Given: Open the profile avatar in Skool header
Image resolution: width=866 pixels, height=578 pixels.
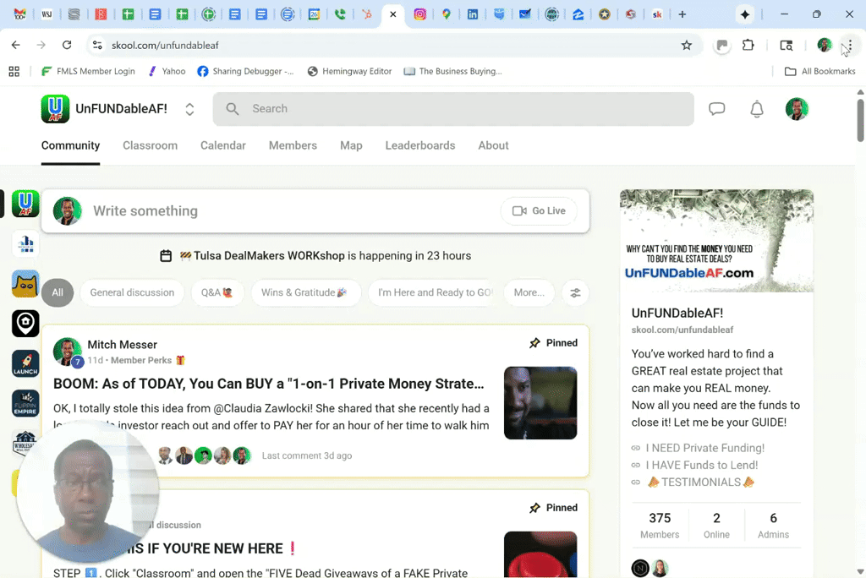Looking at the screenshot, I should 797,109.
